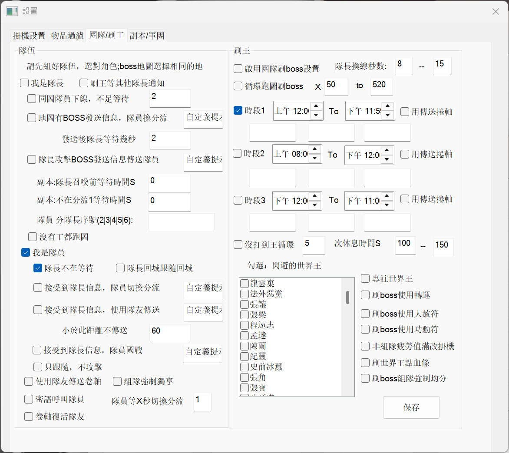This screenshot has height=453, width=509.
Task: Toggle 同圖隊員下線，不足等待 checkbox
Action: point(32,99)
